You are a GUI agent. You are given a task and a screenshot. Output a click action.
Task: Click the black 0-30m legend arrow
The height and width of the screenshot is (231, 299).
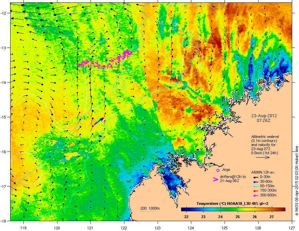pyautogui.click(x=256, y=177)
